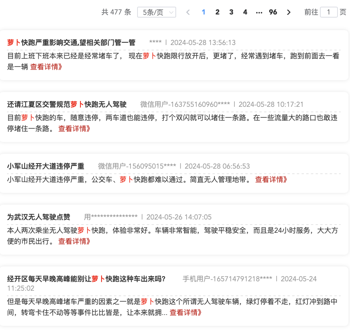Image resolution: width=350 pixels, height=331 pixels.
Task: Click username 微信用户-163755160960****
Action: click(185, 104)
